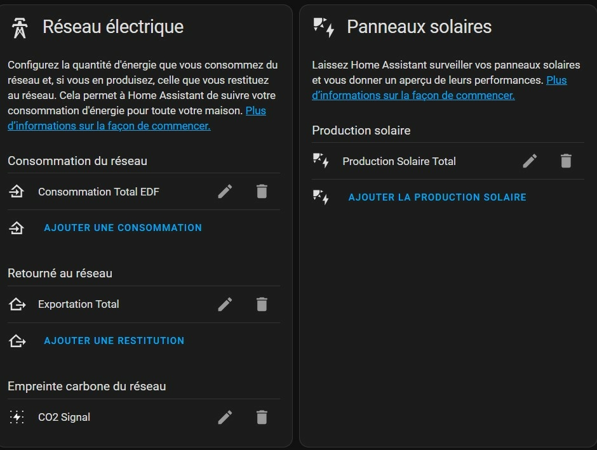Select the CO2 Signal row label
597x450 pixels.
(x=64, y=417)
